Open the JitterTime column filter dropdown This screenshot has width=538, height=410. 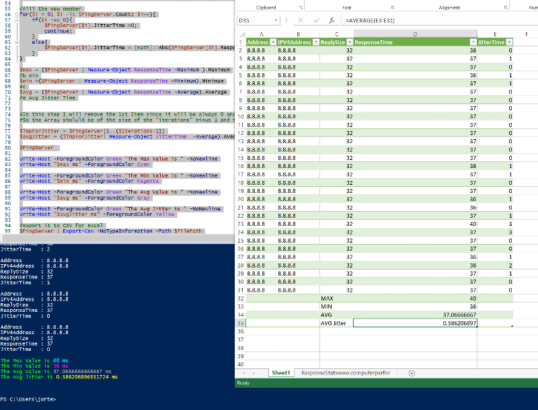[509, 42]
